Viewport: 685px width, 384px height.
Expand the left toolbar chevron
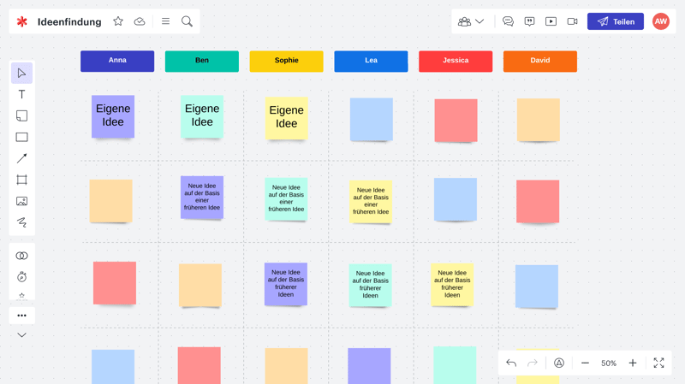pos(21,335)
